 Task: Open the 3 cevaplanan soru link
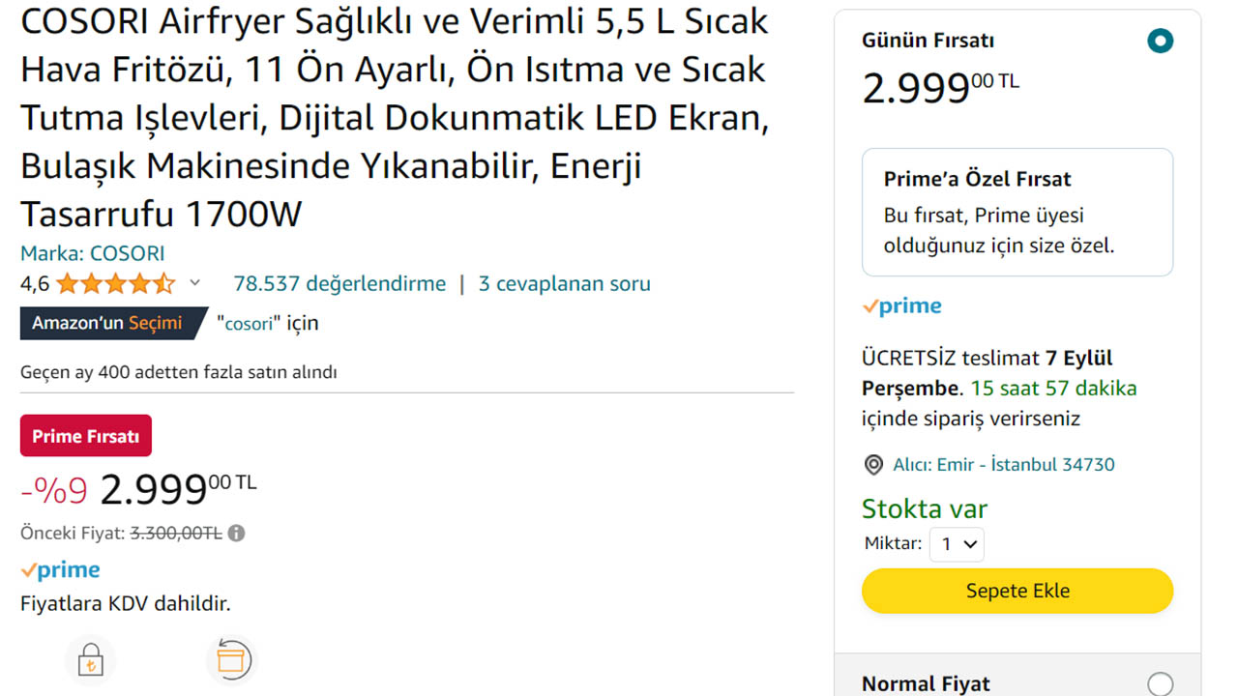point(564,284)
